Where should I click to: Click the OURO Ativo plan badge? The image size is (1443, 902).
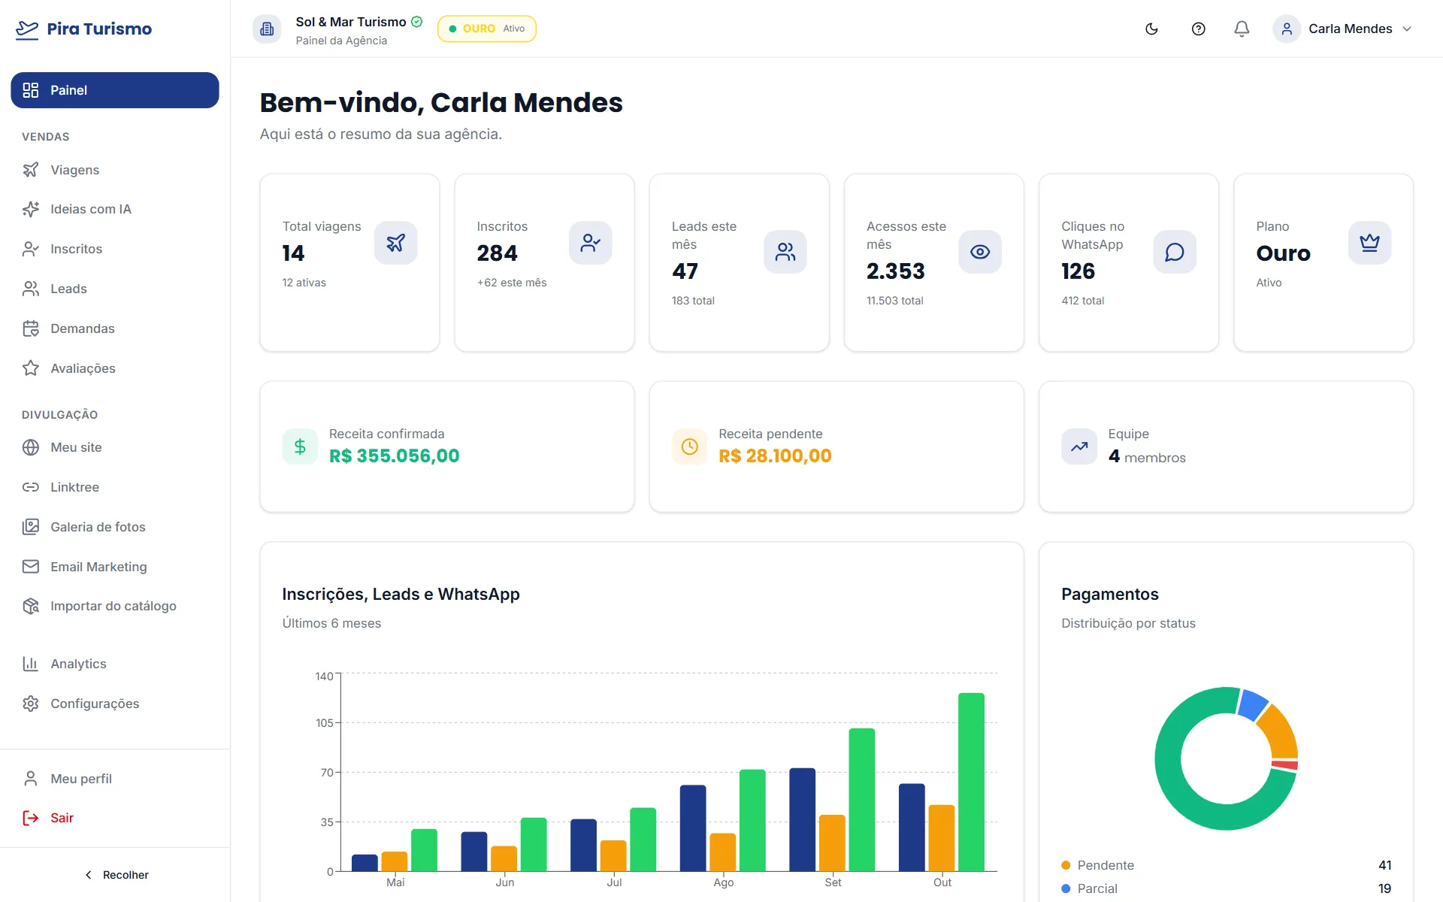tap(486, 29)
